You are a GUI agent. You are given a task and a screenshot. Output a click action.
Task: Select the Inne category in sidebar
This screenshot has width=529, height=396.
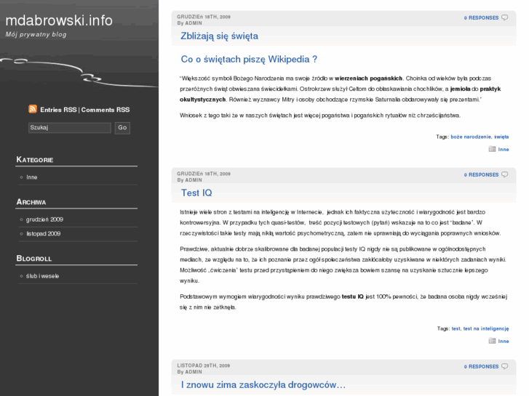[x=31, y=177]
